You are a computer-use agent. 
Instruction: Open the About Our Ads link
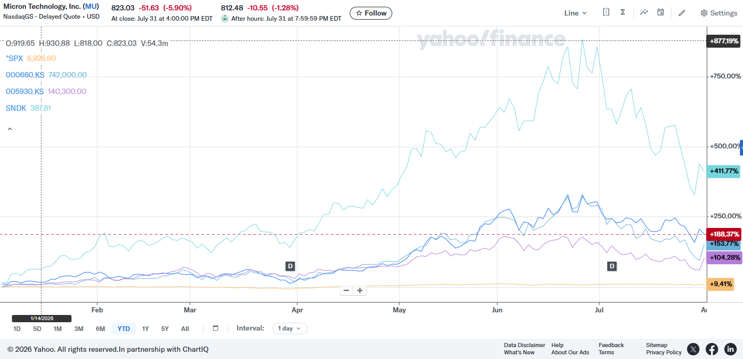tap(570, 352)
